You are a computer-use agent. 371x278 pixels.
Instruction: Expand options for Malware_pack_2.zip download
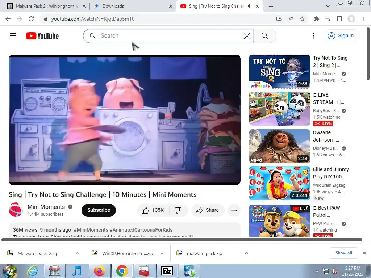pos(77,253)
